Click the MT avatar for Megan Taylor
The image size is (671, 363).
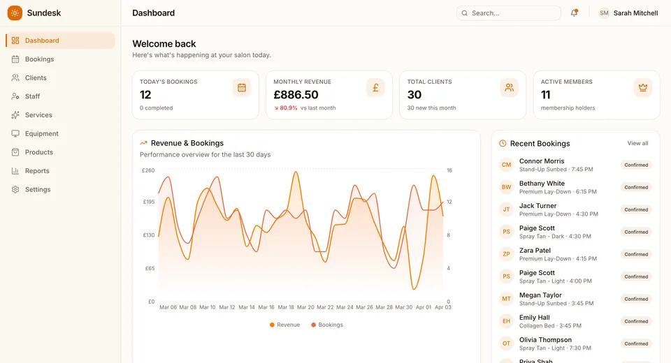[x=506, y=299]
